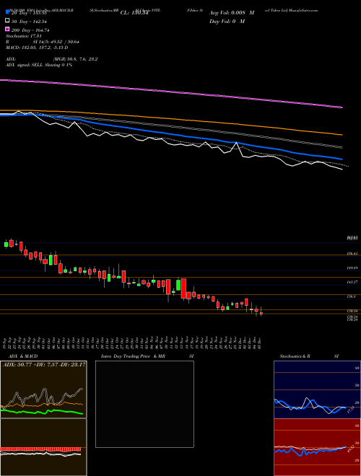Click the 'Stochastics: 17.31' reading
Image resolution: width=361 pixels, height=476 pixels.
(x=23, y=36)
